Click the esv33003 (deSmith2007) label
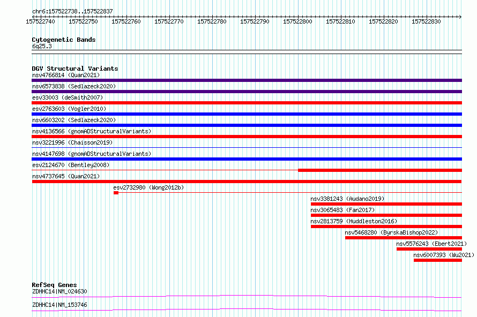Viewport: 477px width, 317px height. pyautogui.click(x=68, y=97)
